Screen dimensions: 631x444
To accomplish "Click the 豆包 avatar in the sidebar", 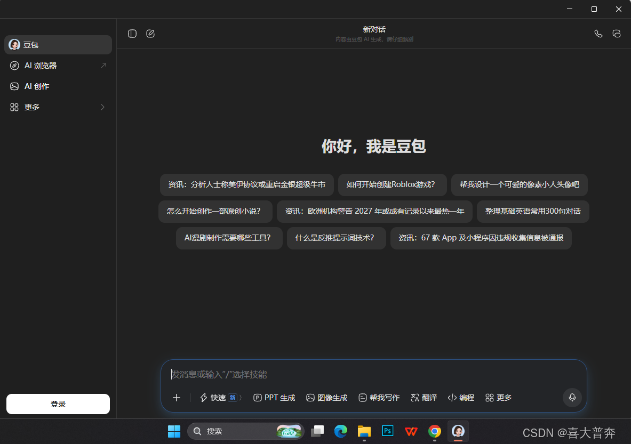I will click(x=14, y=45).
